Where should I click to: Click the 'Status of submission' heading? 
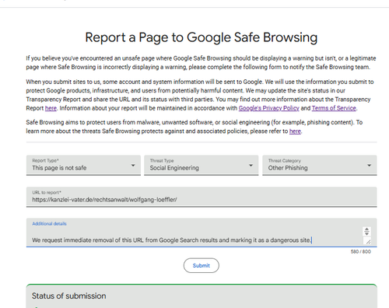[x=69, y=296]
